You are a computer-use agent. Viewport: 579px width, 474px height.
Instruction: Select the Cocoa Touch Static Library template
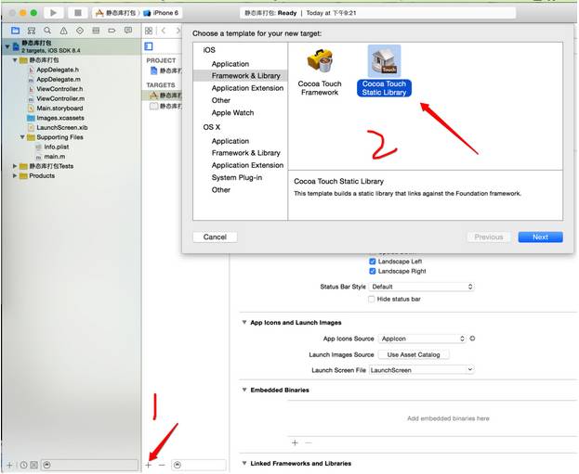click(384, 71)
